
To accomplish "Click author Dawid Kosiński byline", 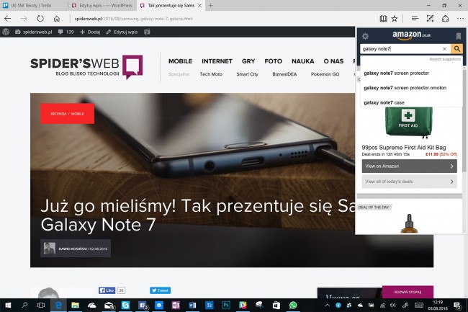I will tap(76, 249).
